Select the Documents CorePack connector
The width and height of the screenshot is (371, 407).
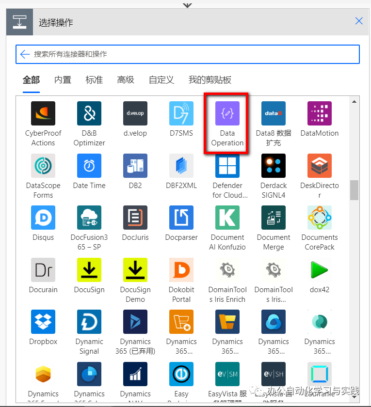coord(320,218)
